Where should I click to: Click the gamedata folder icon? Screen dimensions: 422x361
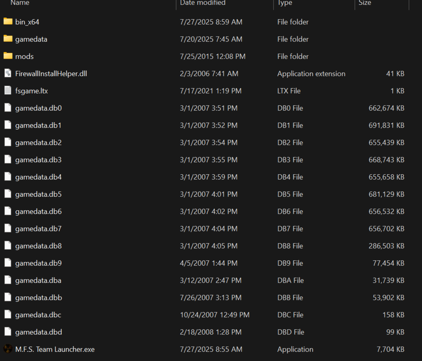(x=8, y=39)
